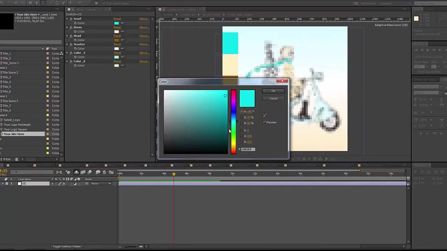
Task: Click the brainstorm icon in timeline
Action: coord(98,172)
